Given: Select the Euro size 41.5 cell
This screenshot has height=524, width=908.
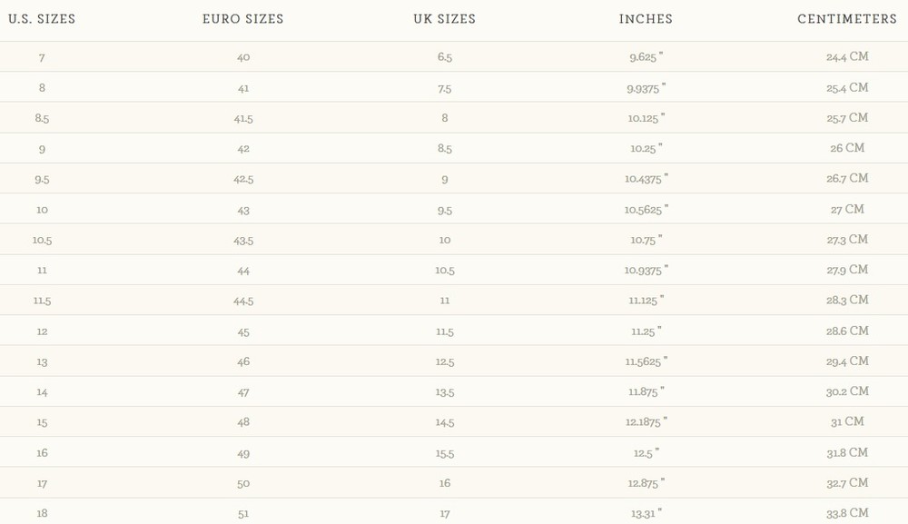Looking at the screenshot, I should [243, 118].
